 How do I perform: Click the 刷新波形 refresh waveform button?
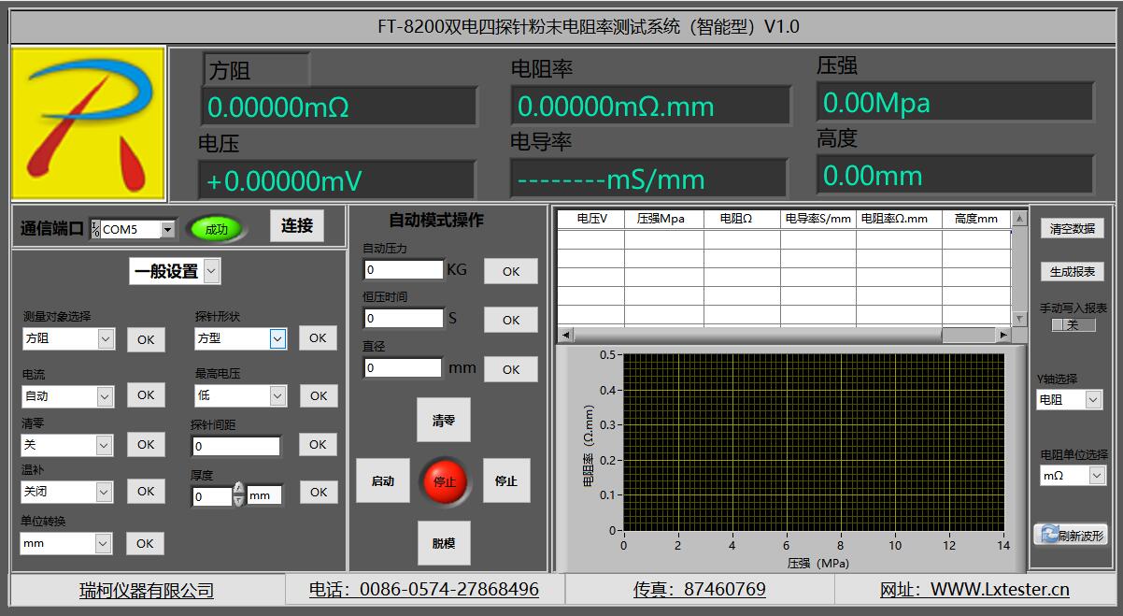pos(1070,535)
